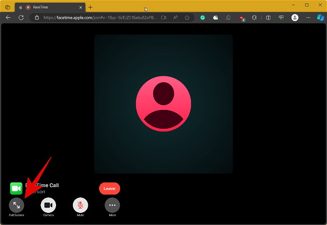Leave the FaceTime call

109,189
